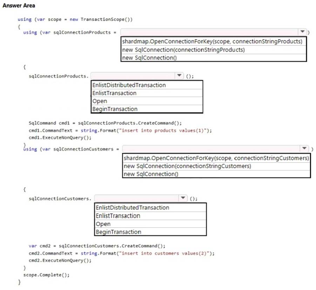Screen dimensions: 316x290
Task: Click 'scope.Complete();' line
Action: click(x=46, y=275)
